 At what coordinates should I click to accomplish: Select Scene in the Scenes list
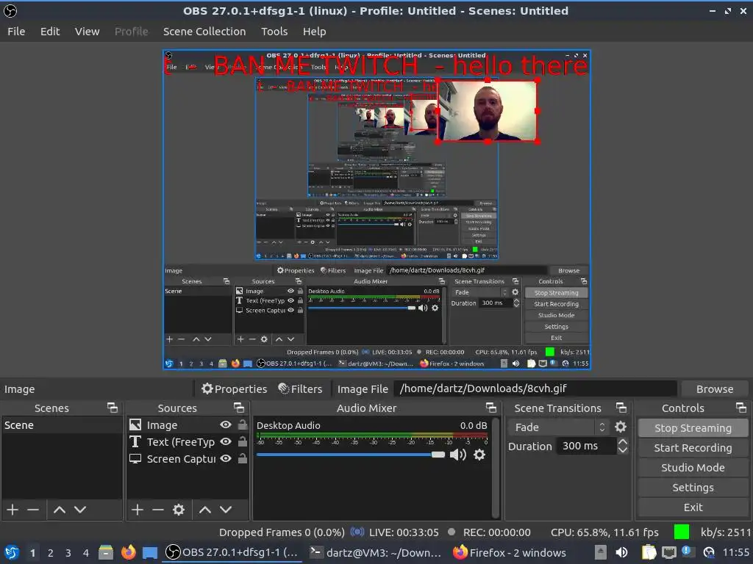pyautogui.click(x=62, y=425)
